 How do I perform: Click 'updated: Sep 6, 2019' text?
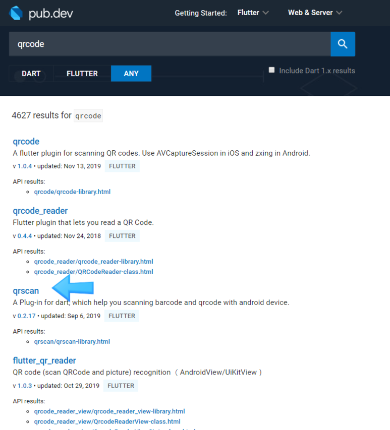coord(71,316)
